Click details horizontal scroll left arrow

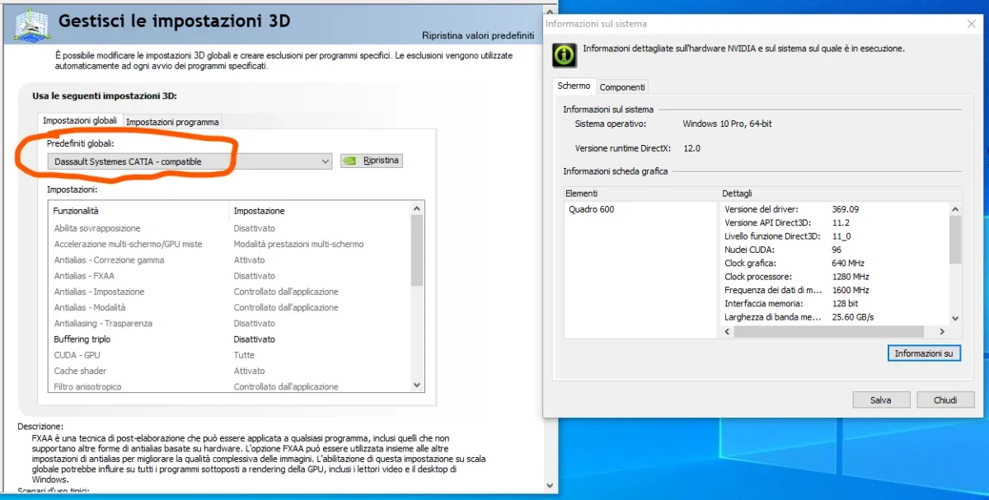(728, 331)
